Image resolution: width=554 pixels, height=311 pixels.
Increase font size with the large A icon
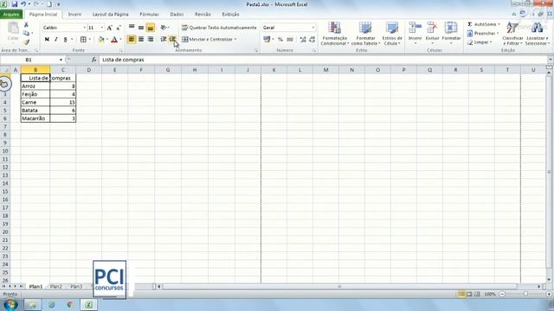pyautogui.click(x=110, y=28)
